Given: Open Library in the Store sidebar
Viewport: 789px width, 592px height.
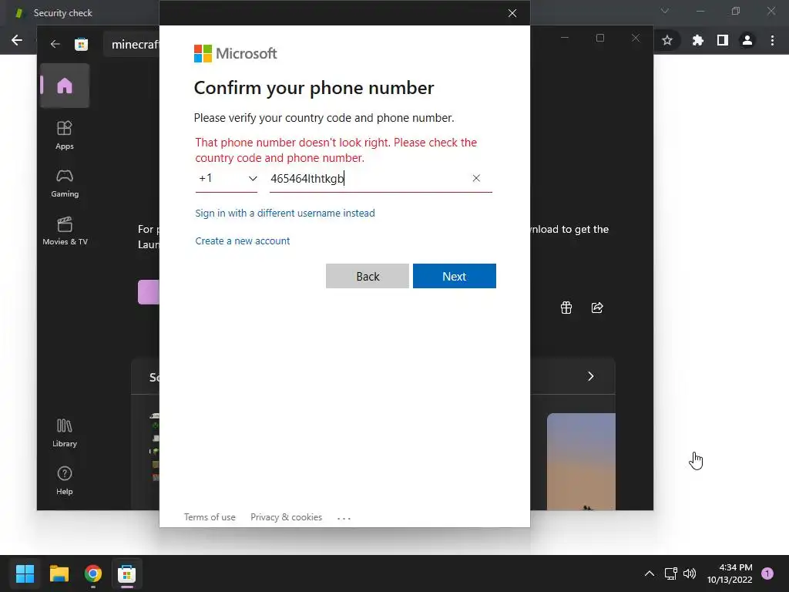Looking at the screenshot, I should (x=65, y=432).
